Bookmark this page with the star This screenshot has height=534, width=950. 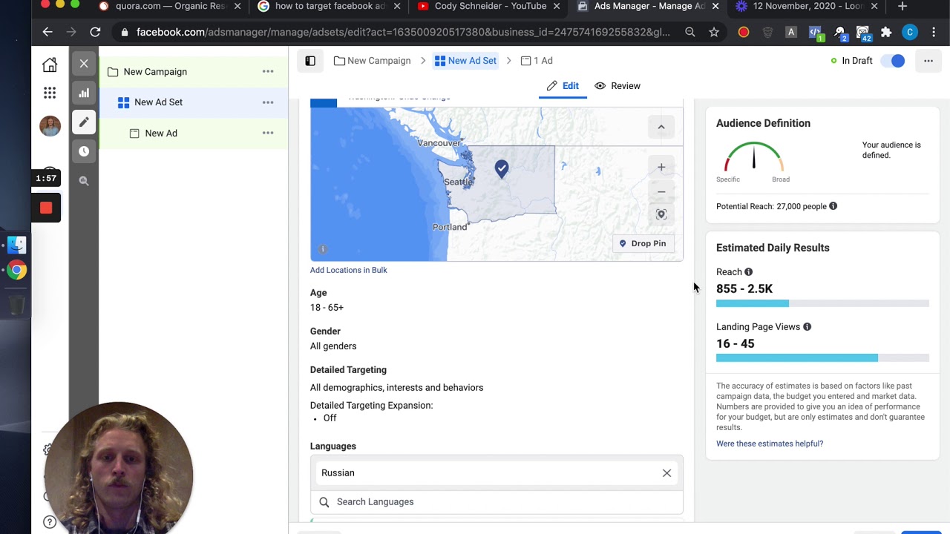pos(713,33)
